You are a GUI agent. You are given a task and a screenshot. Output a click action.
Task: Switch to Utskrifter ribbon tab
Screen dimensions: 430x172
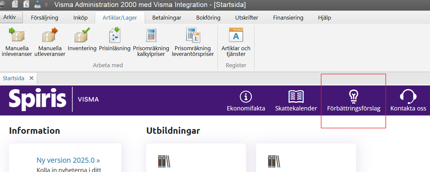click(x=247, y=18)
